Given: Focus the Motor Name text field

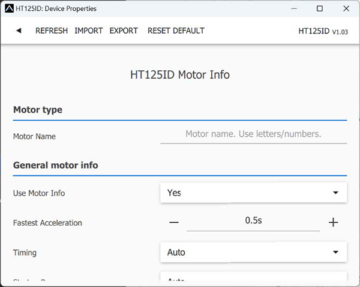Looking at the screenshot, I should (x=253, y=134).
